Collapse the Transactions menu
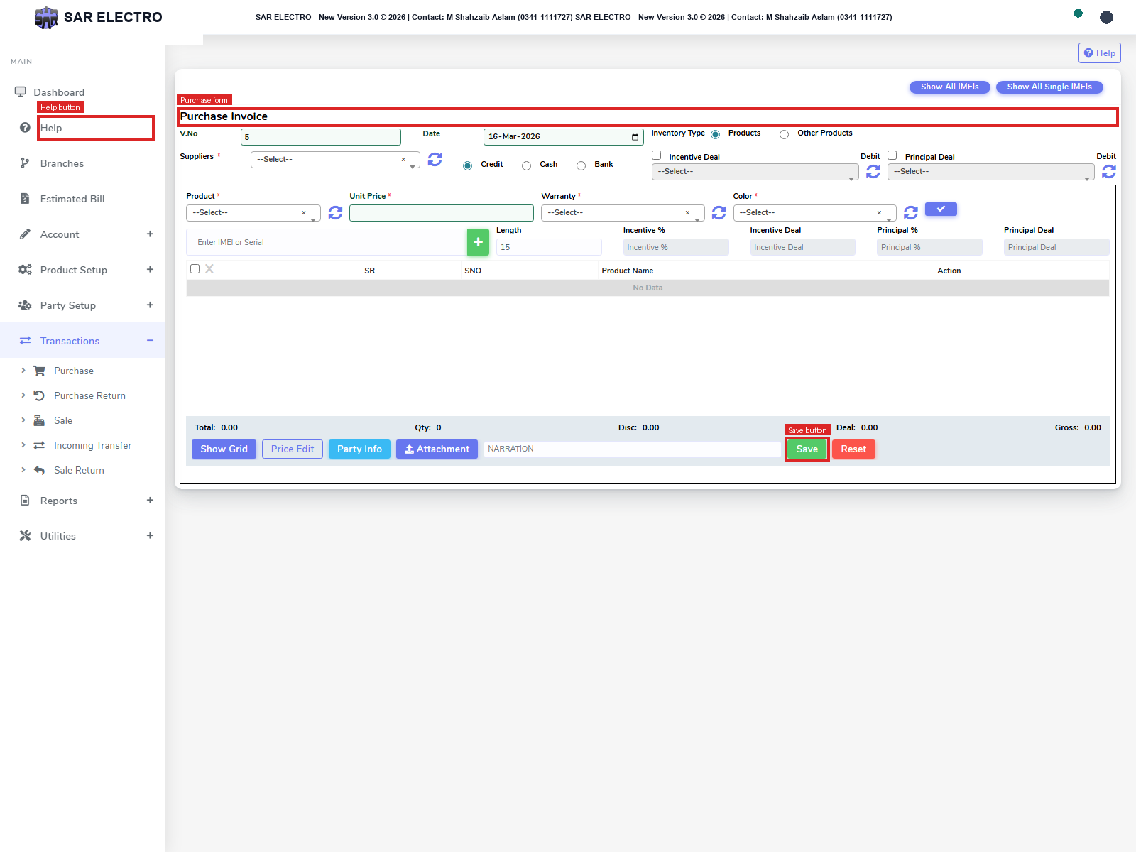Viewport: 1136px width, 852px height. [x=82, y=341]
